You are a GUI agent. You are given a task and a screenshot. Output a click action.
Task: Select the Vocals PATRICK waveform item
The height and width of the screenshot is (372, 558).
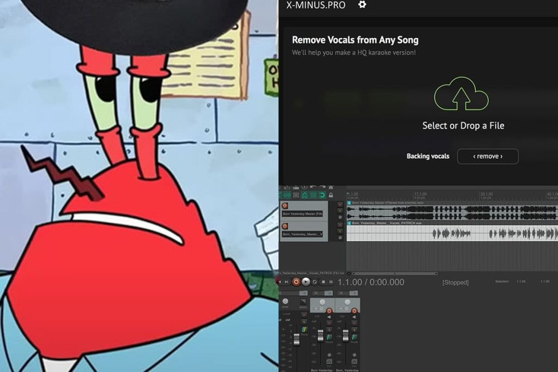click(452, 233)
